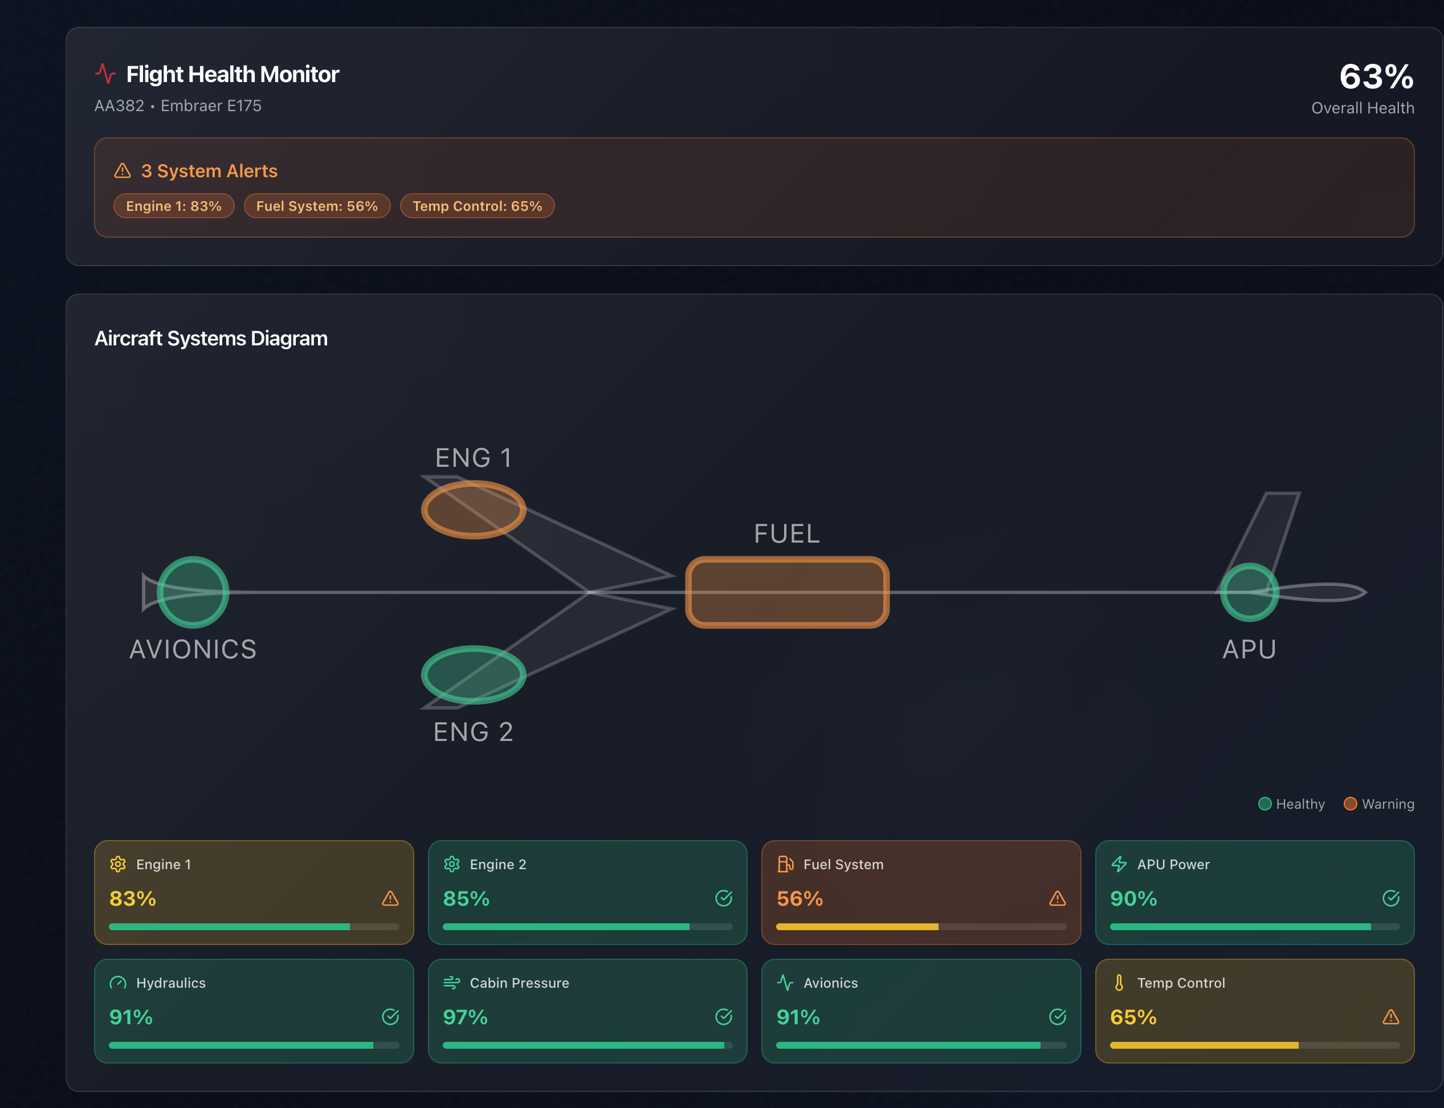Click Fuel System card warning triangle

click(x=1057, y=898)
